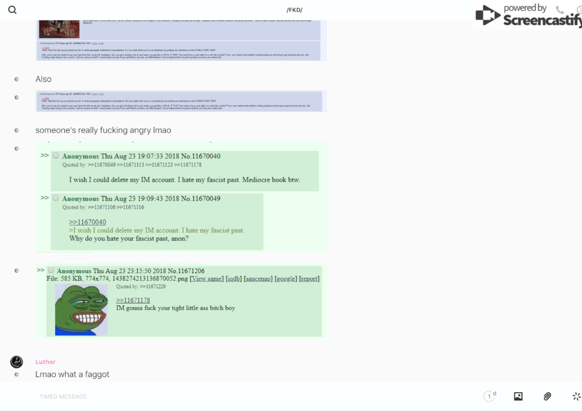
Task: Open search with the magnifier icon
Action: coord(12,10)
